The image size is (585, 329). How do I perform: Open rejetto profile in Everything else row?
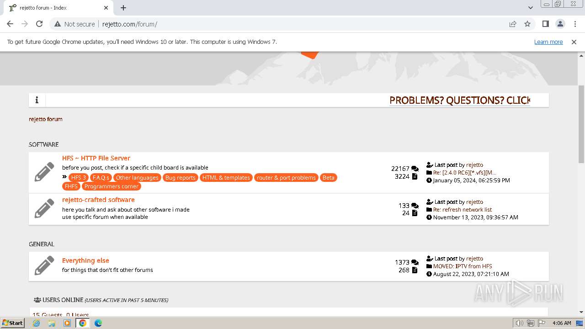474,259
